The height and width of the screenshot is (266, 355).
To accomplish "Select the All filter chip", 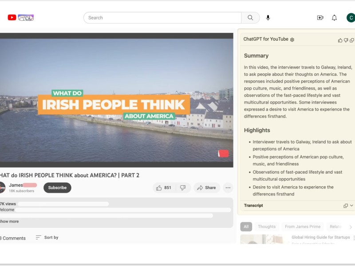I will [x=246, y=227].
